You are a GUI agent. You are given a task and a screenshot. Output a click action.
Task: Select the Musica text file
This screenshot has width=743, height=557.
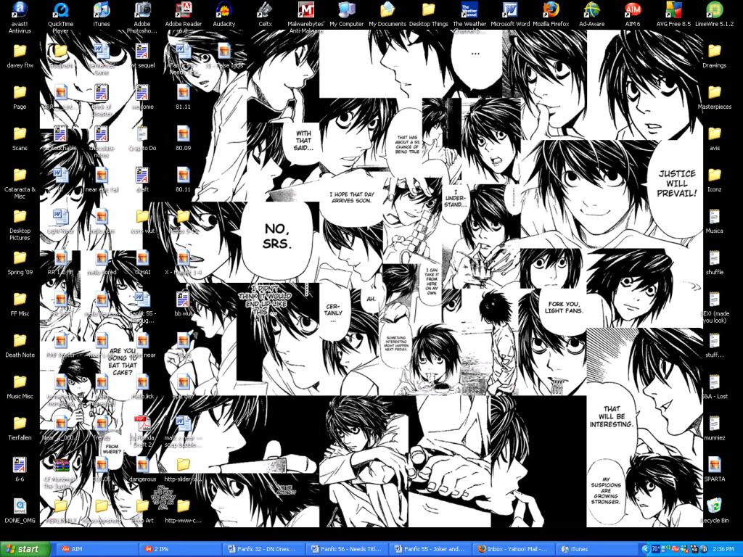715,221
